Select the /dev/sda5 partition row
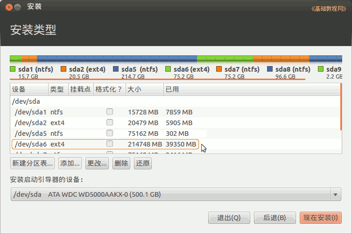 pyautogui.click(x=175, y=134)
